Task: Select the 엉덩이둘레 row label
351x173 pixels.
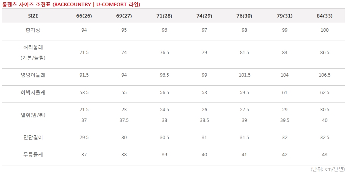Action: coord(33,75)
